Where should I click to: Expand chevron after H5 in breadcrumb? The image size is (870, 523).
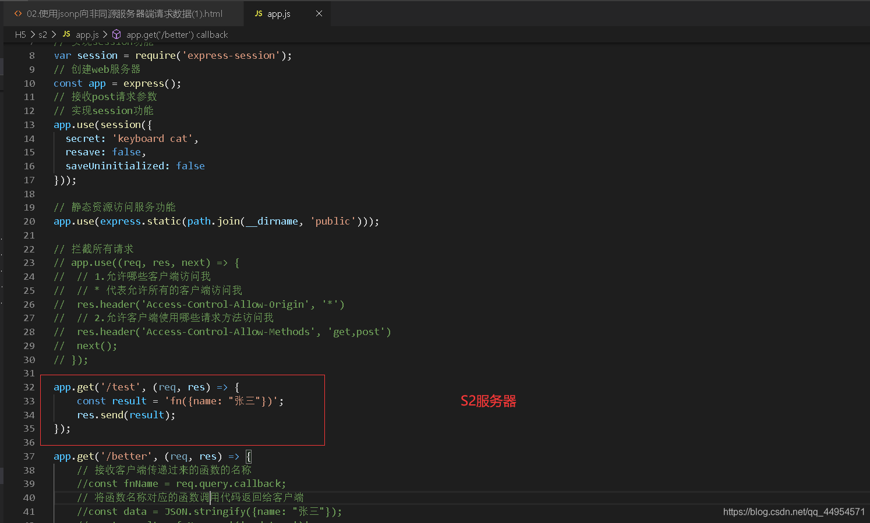click(x=33, y=35)
